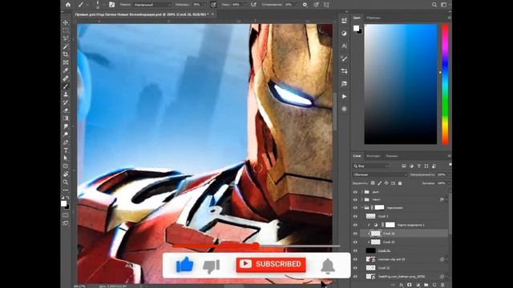Open the brush preset picker dropdown
Screen dimensions: 513x288
(x=99, y=5)
